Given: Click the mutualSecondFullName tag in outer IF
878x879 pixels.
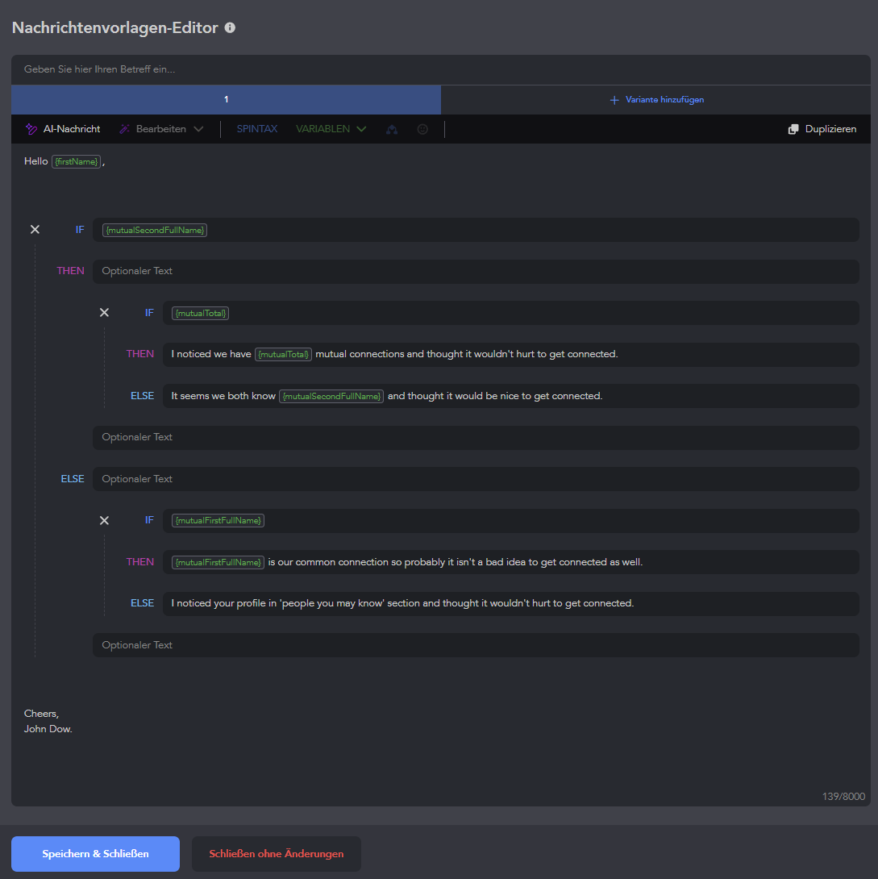Looking at the screenshot, I should [155, 230].
